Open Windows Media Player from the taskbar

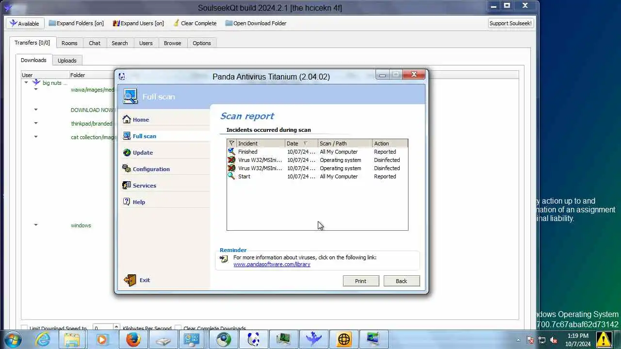[x=102, y=339]
